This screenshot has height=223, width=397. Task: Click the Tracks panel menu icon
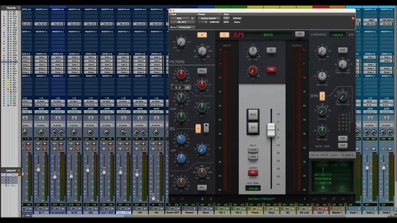19,8
